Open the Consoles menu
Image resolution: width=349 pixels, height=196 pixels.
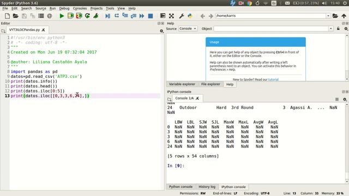point(80,8)
